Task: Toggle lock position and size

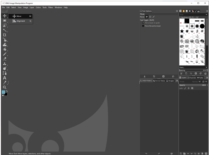Action: [189, 88]
